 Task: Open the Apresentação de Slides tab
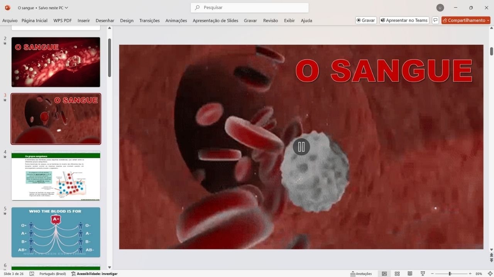click(215, 20)
